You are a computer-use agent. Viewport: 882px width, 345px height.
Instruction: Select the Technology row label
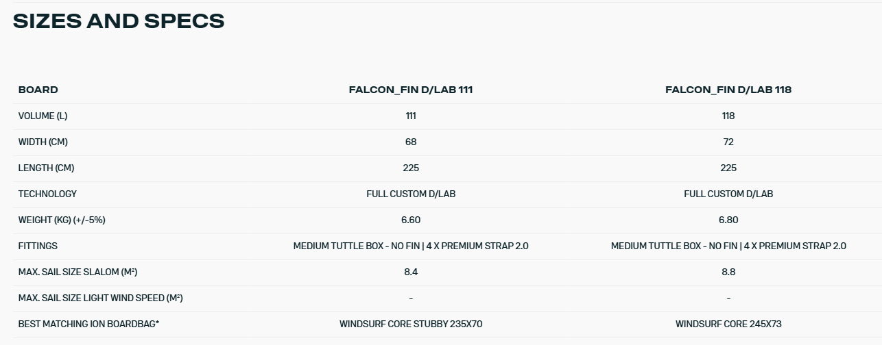point(47,194)
